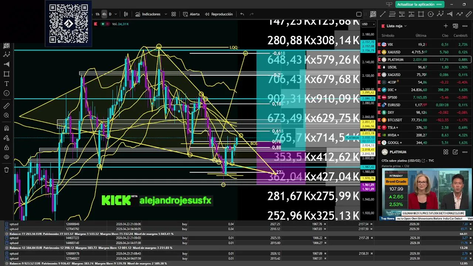This screenshot has height=266, width=473.
Task: Select the Balance: 77 265.56 EUR summary row
Action: [236, 234]
